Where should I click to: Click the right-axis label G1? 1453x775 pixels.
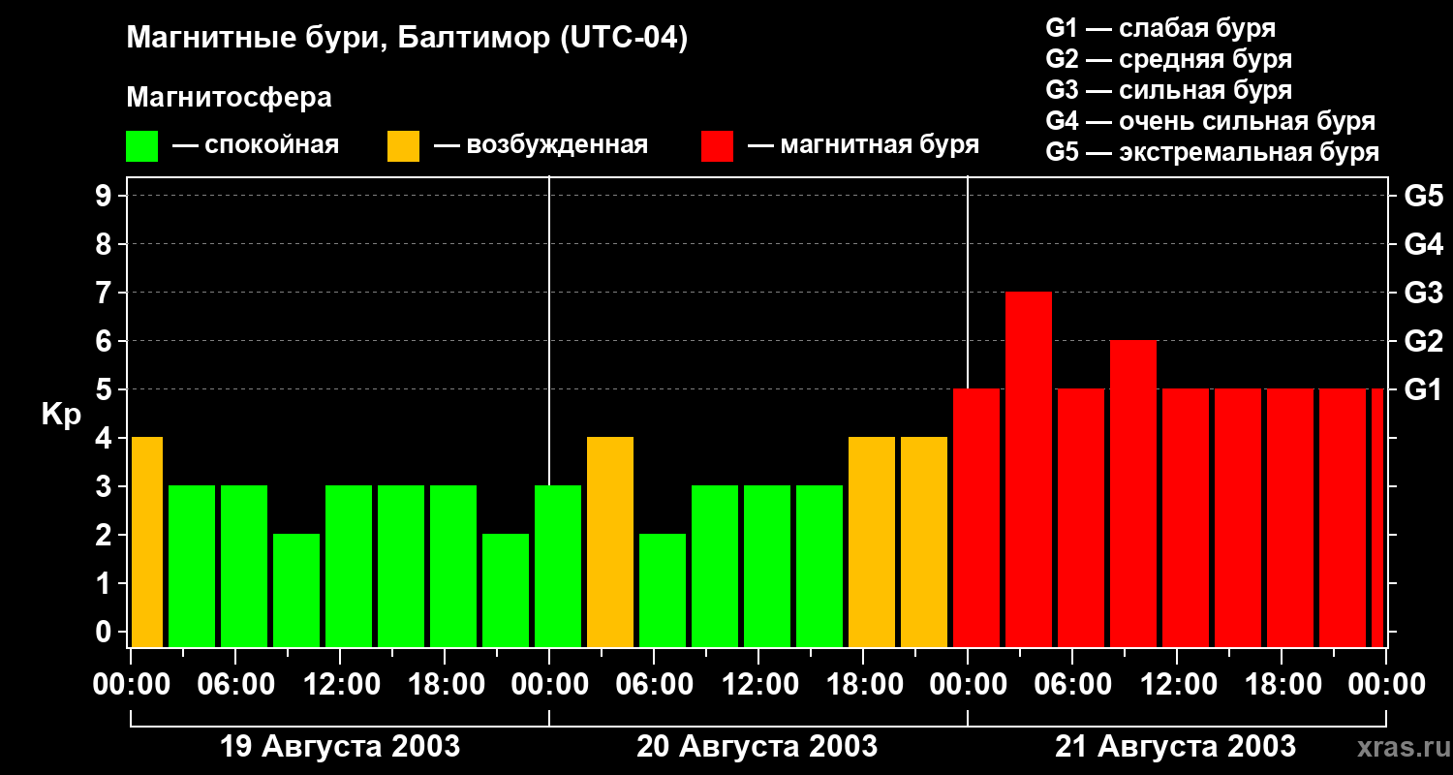click(x=1423, y=389)
